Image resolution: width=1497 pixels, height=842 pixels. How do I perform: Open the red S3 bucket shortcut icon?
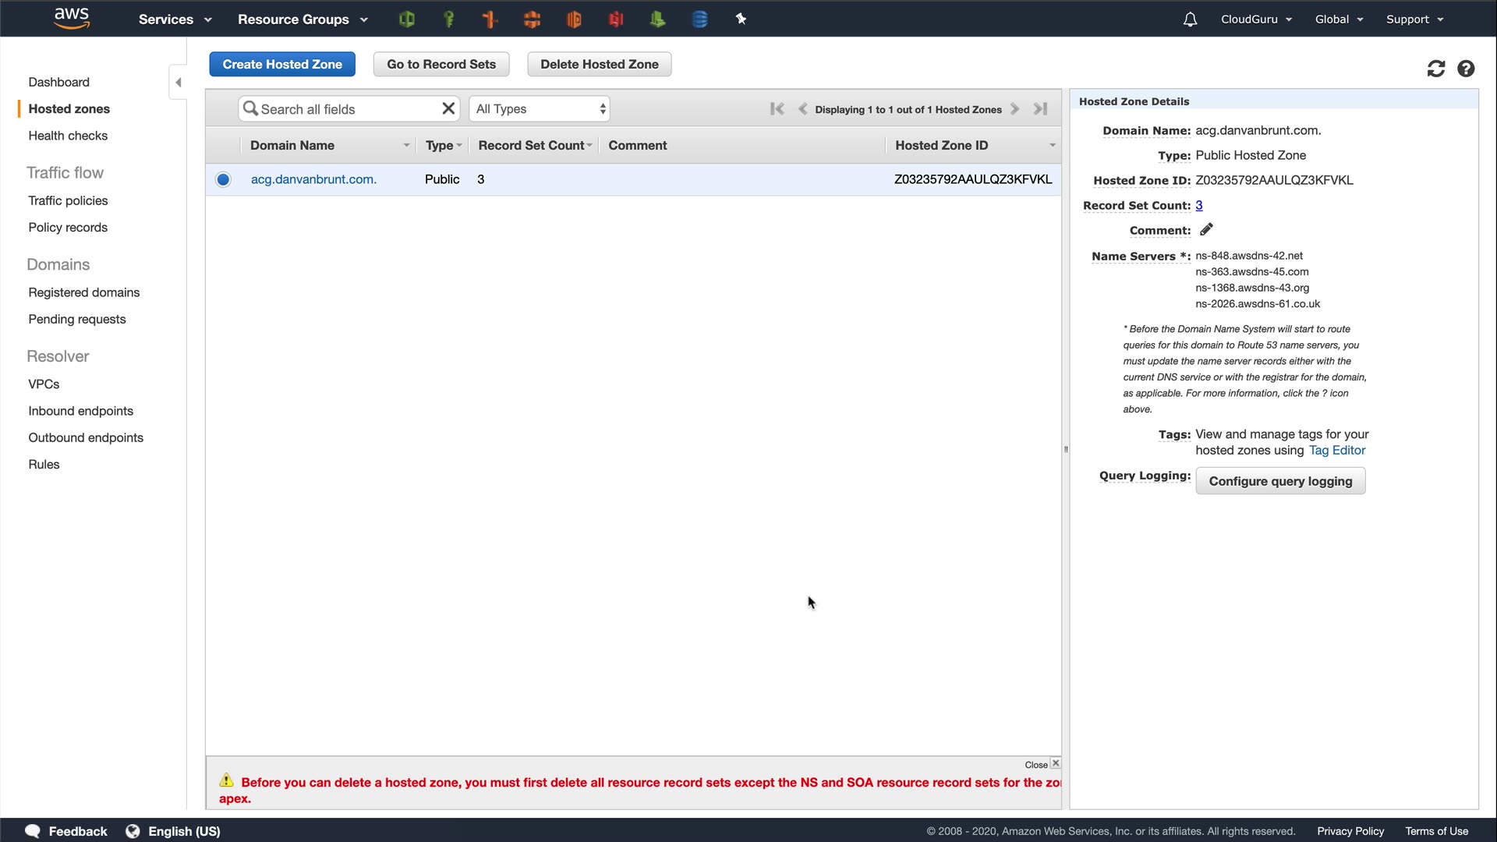(x=616, y=19)
